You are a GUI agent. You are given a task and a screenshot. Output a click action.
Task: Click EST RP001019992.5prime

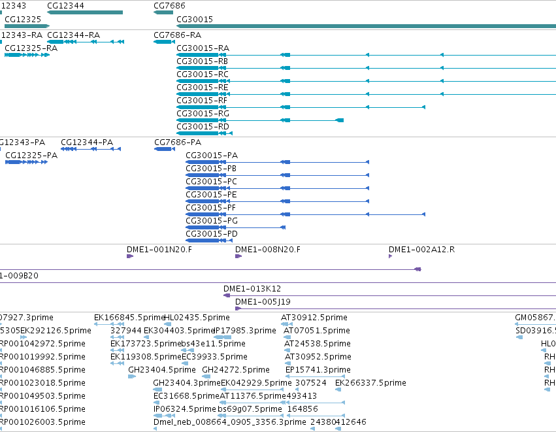[42, 357]
